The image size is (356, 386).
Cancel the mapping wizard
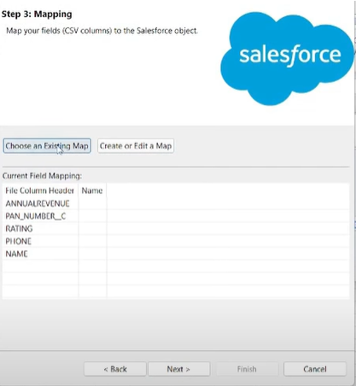[315, 369]
